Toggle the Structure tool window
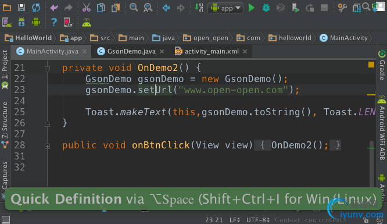Screen dimensions: 387x224 (5, 120)
